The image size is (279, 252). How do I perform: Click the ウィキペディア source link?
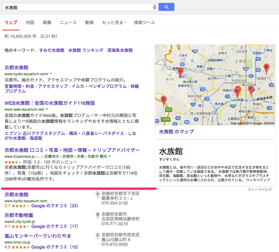pyautogui.click(x=258, y=180)
